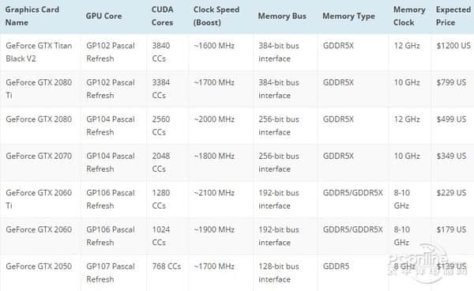
Task: Click the $499 US price cell
Action: (x=451, y=119)
